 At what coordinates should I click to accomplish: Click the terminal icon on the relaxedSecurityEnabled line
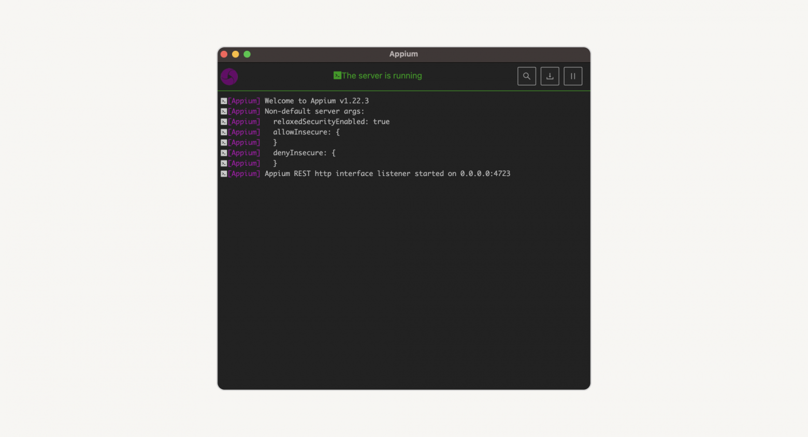(224, 122)
